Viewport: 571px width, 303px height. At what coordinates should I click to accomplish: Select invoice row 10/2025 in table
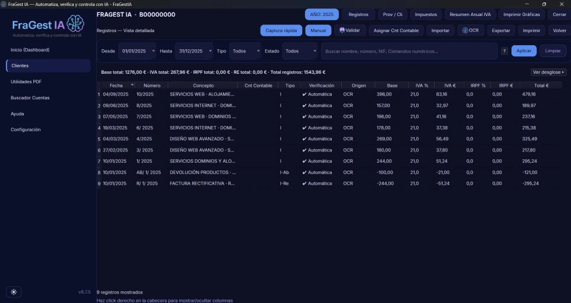tap(329, 94)
